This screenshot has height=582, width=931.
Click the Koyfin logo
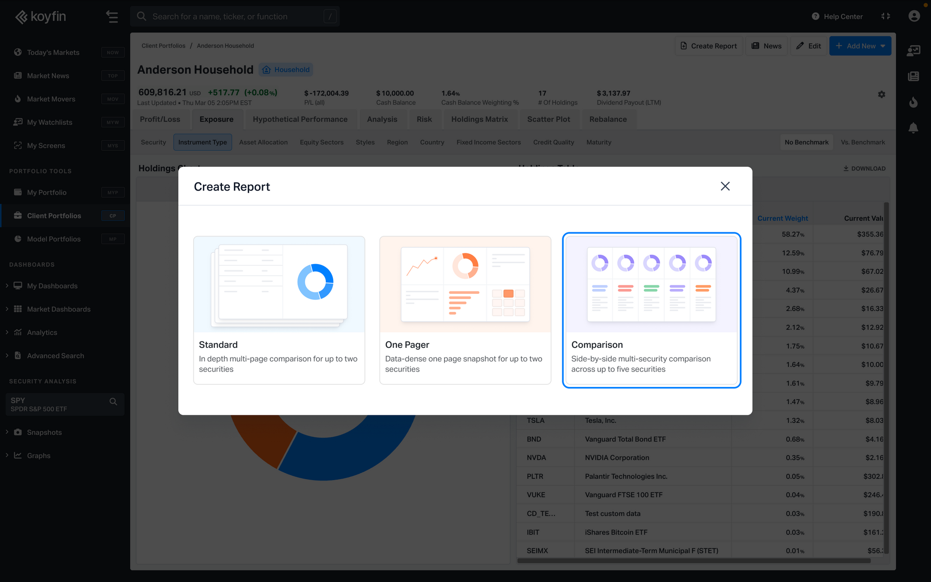[41, 17]
